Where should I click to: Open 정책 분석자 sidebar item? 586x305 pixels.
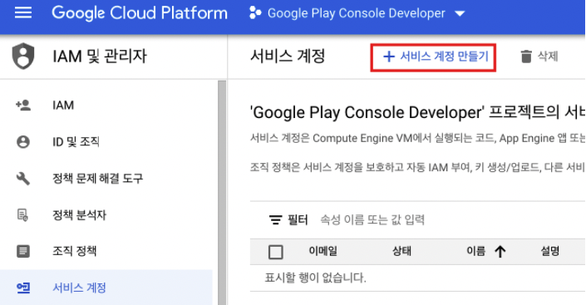point(79,215)
